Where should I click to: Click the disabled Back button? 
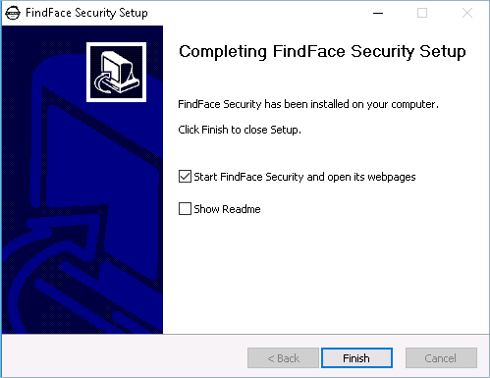[x=283, y=358]
